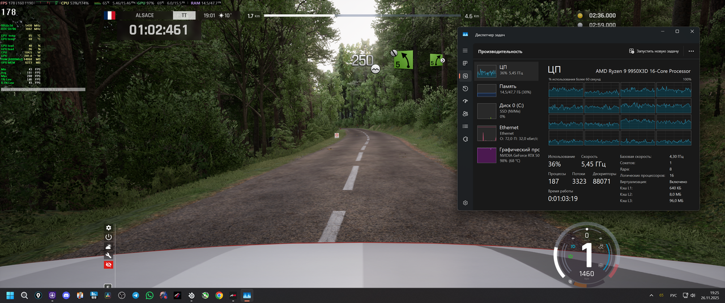Open Processes page icon in Task Manager
Viewport: 725px width, 303px height.
pos(465,63)
